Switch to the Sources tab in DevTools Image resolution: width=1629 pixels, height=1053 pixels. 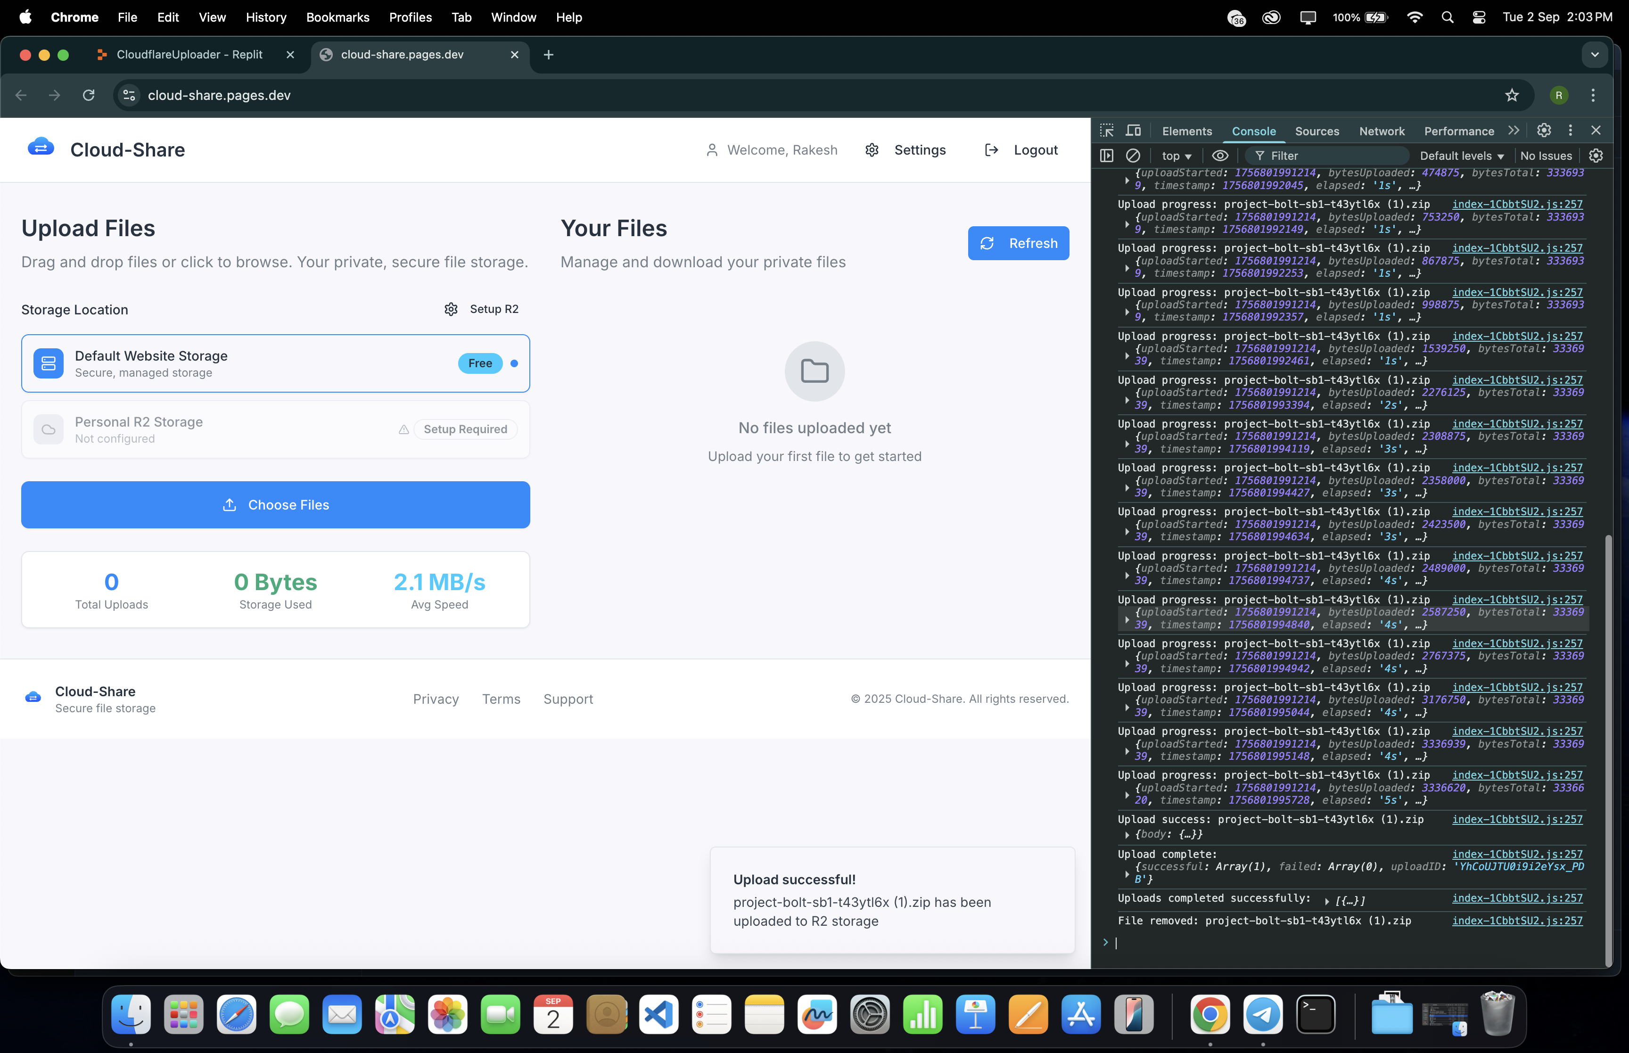pyautogui.click(x=1316, y=131)
